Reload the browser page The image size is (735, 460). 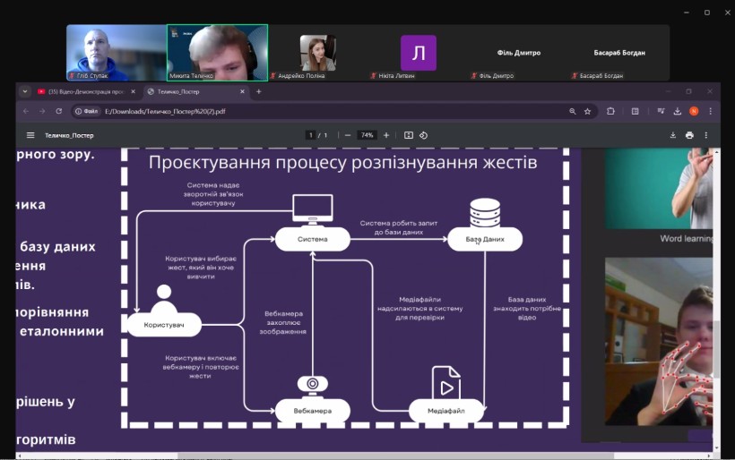[x=59, y=111]
